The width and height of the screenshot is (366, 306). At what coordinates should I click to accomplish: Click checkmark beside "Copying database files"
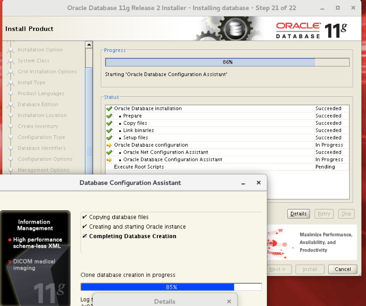[84, 217]
